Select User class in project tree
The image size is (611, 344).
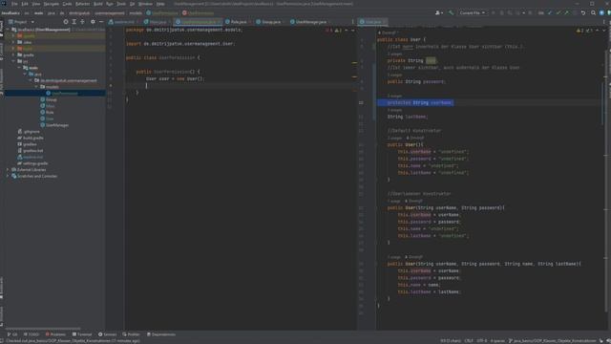coord(47,118)
